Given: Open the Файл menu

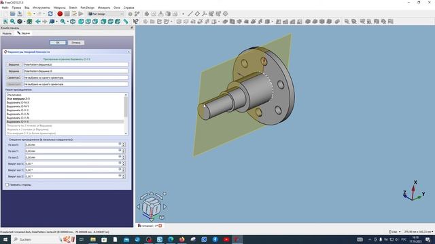Looking at the screenshot, I should [x=5, y=7].
